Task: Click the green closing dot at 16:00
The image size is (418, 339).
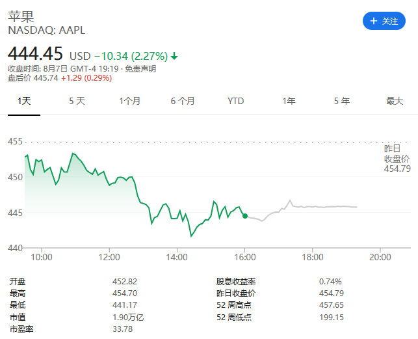Action: click(x=244, y=215)
